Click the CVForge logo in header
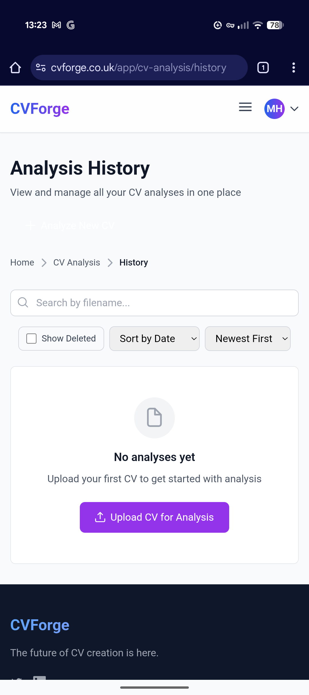309x695 pixels. (40, 109)
